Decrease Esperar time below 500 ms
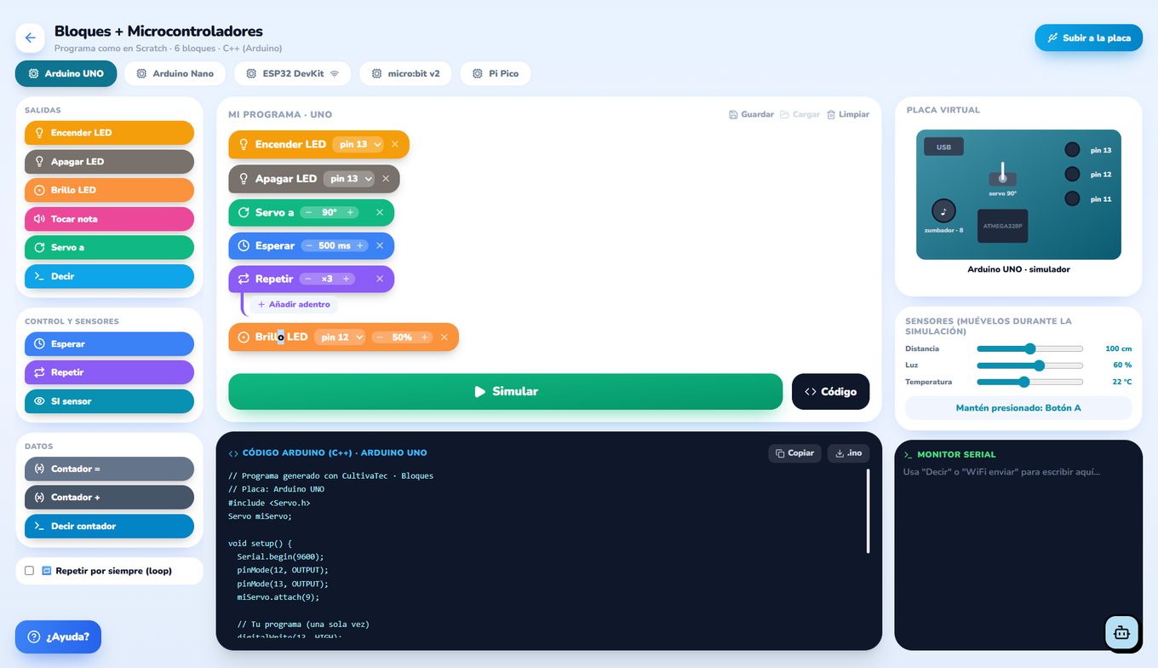This screenshot has height=668, width=1158. pos(309,245)
